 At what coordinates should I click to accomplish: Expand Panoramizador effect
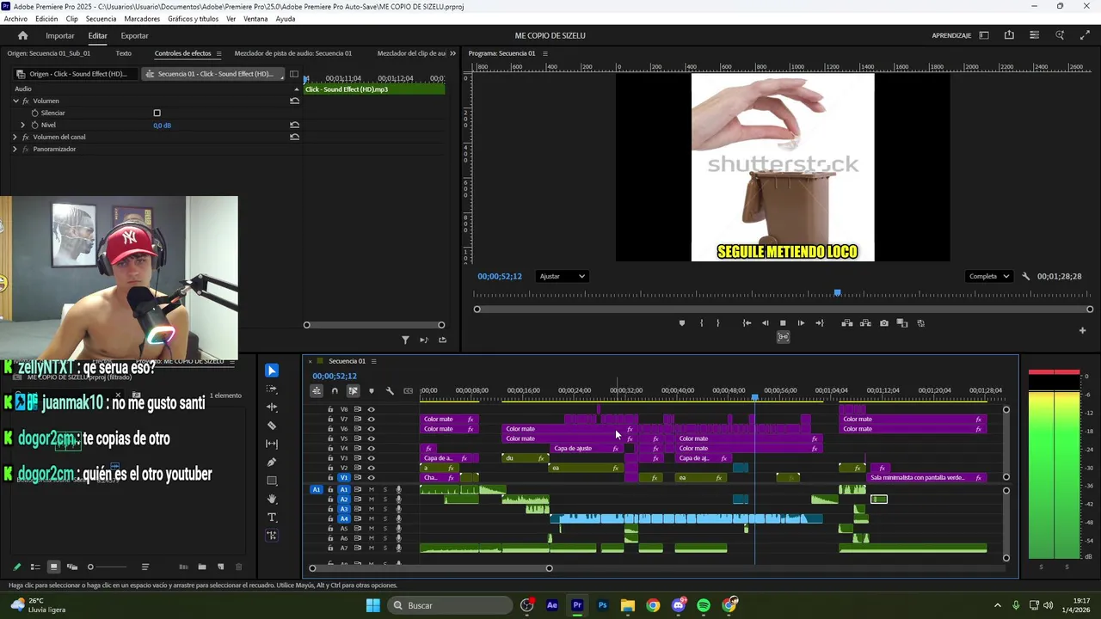(15, 149)
